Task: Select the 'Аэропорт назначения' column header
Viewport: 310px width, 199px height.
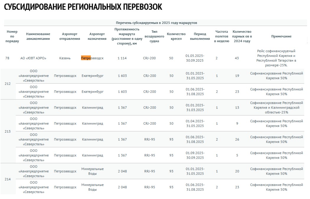Action: tap(98, 36)
